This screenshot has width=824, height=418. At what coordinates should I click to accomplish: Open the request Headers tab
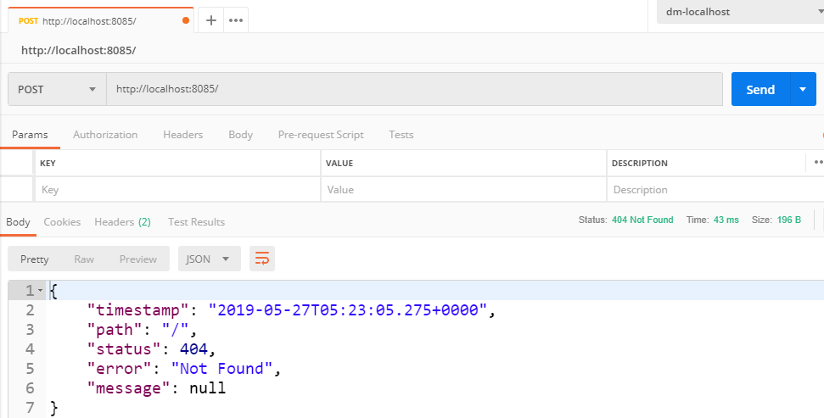(x=182, y=135)
